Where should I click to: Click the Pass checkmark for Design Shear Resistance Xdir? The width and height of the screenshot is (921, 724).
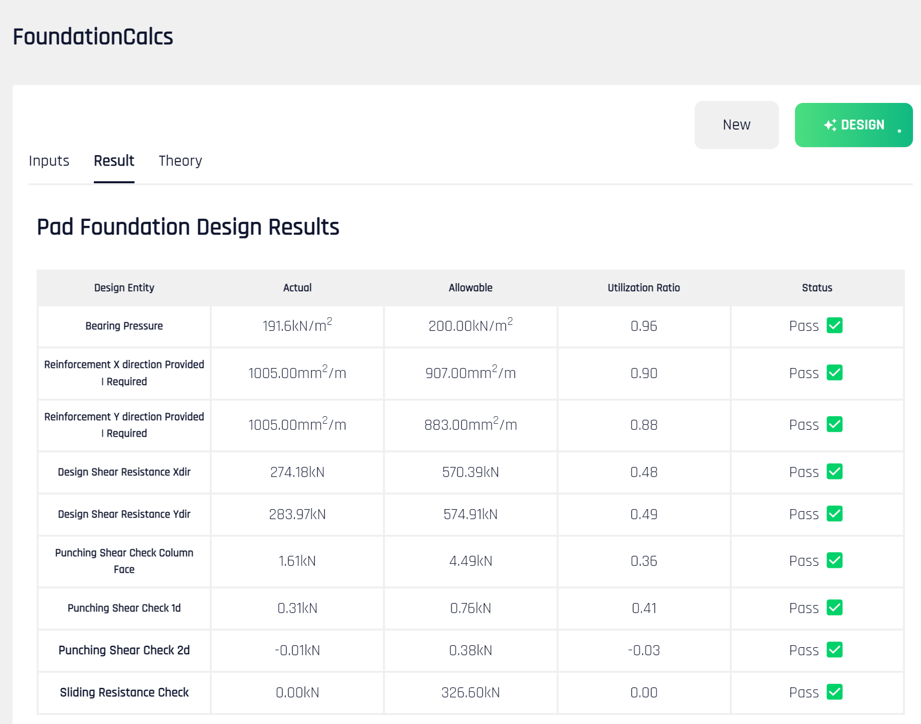point(835,472)
